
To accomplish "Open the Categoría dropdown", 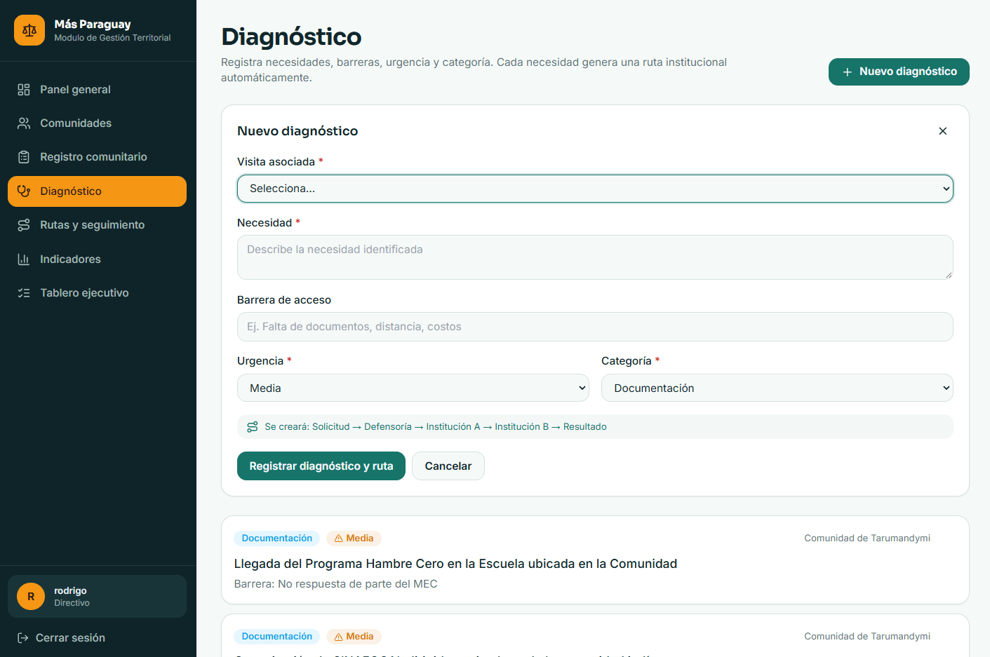I will point(777,388).
